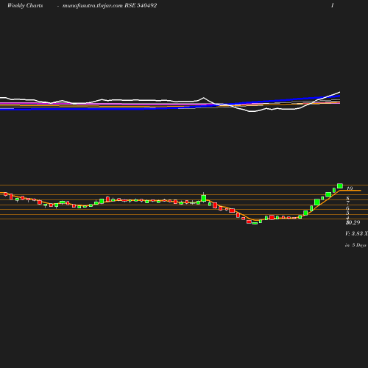
Task: Click the "in 5 Days" text
Action: (355, 245)
